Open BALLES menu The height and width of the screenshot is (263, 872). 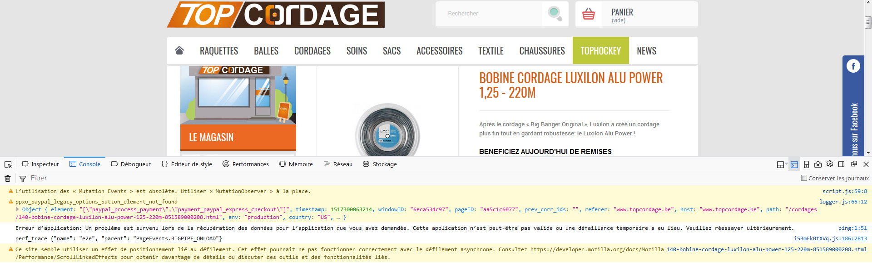266,51
